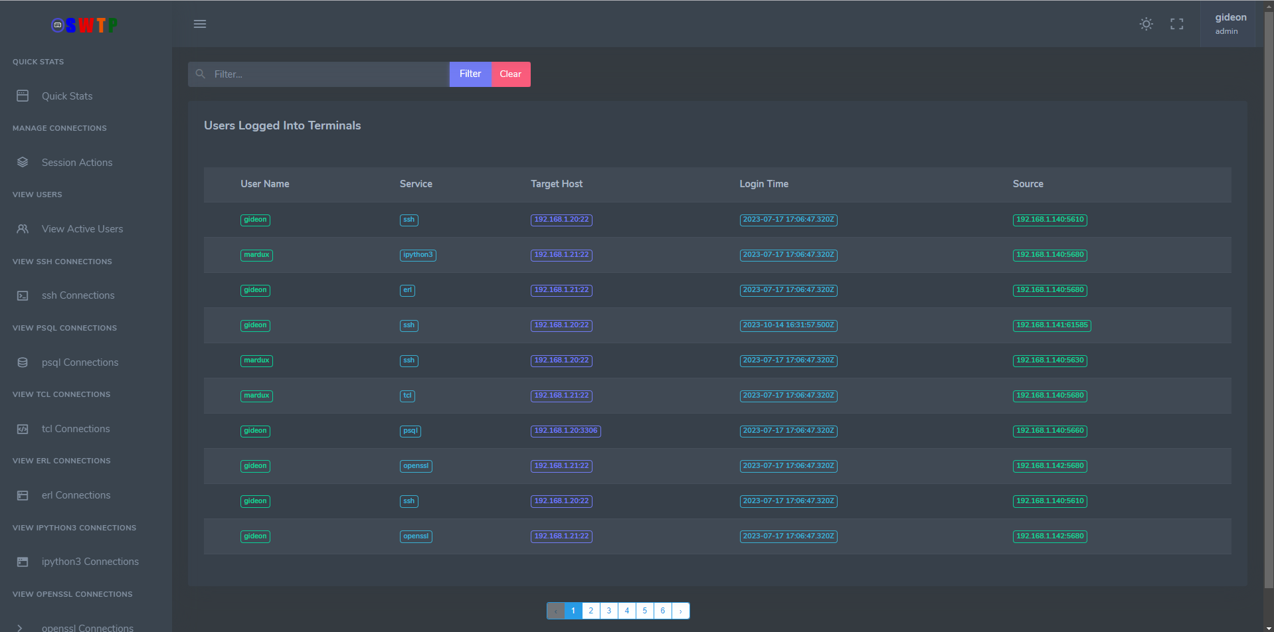Jump to page 6 in pagination

662,611
